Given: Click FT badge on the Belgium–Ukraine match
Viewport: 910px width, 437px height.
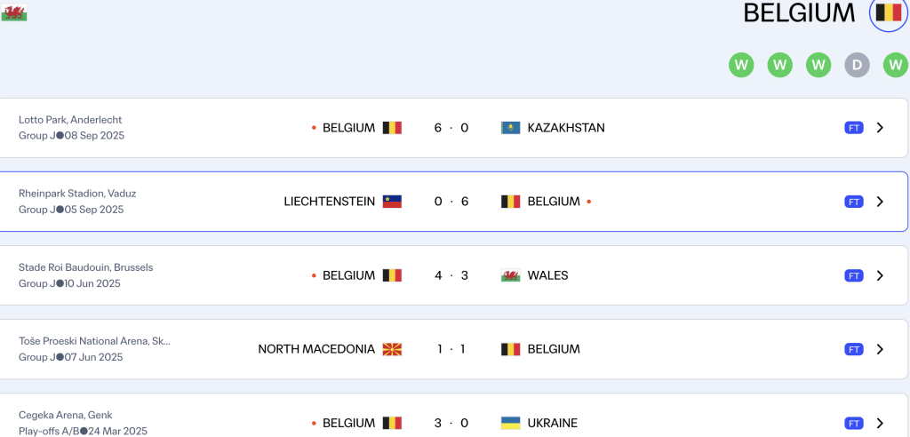Looking at the screenshot, I should [x=853, y=423].
